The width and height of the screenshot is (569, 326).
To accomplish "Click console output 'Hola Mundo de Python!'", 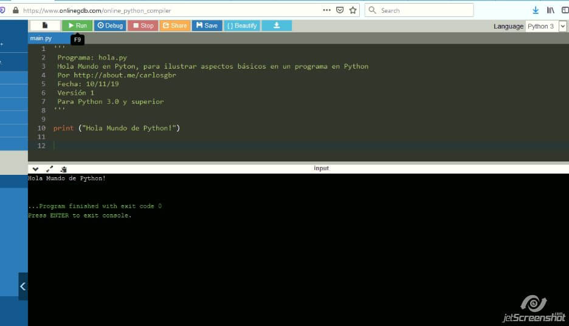I will tap(67, 178).
